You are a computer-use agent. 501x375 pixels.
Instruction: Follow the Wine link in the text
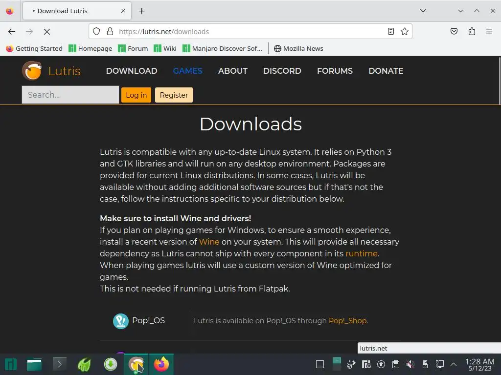[x=209, y=242]
